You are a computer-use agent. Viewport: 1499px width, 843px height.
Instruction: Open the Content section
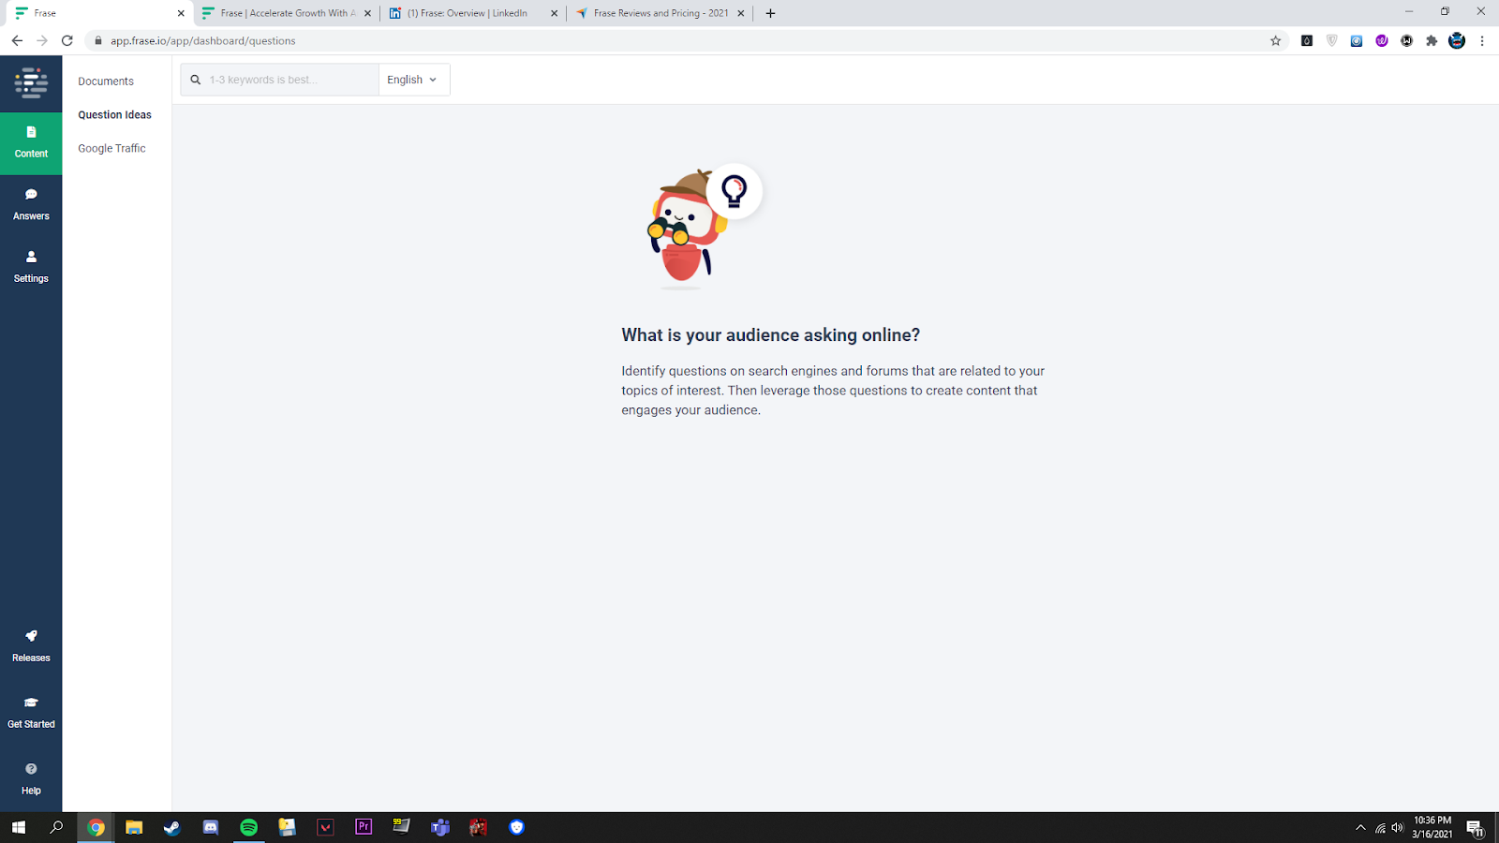pos(31,142)
